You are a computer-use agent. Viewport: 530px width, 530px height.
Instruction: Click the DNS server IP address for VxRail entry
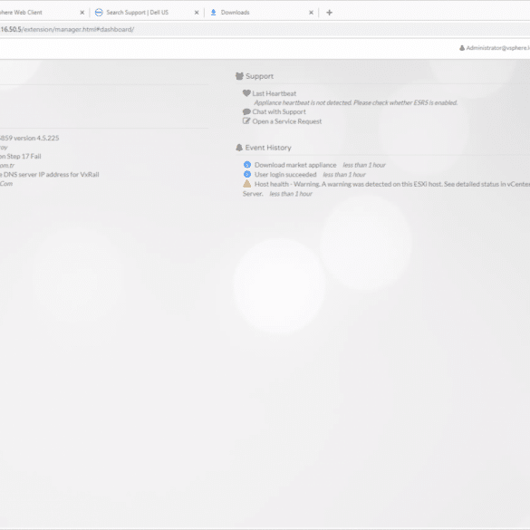[49, 175]
